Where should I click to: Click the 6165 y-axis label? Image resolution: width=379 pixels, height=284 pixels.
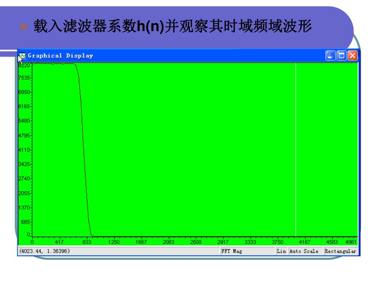[24, 106]
